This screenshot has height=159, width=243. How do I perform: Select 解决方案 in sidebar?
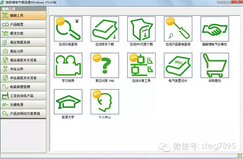[x=23, y=33]
